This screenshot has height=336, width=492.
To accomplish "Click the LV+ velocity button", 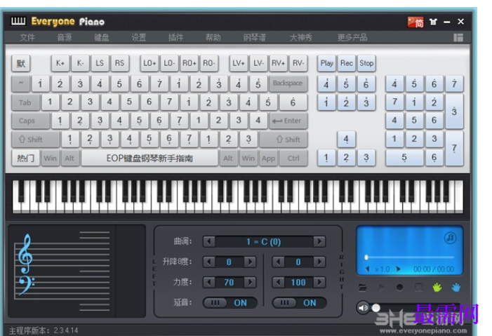I will click(x=239, y=63).
